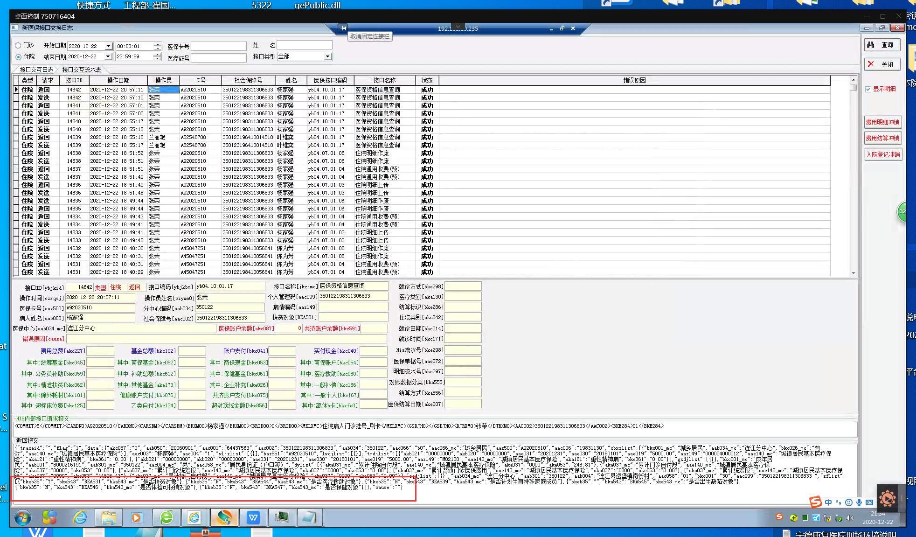Switch to the 接口交互流水表 tab
Image resolution: width=916 pixels, height=537 pixels.
tap(82, 70)
